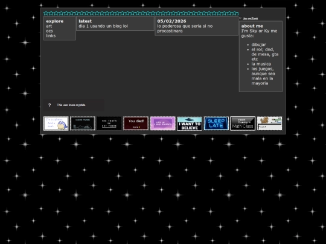Click the "You died!" stamp
This screenshot has width=326, height=244.
[x=136, y=124]
